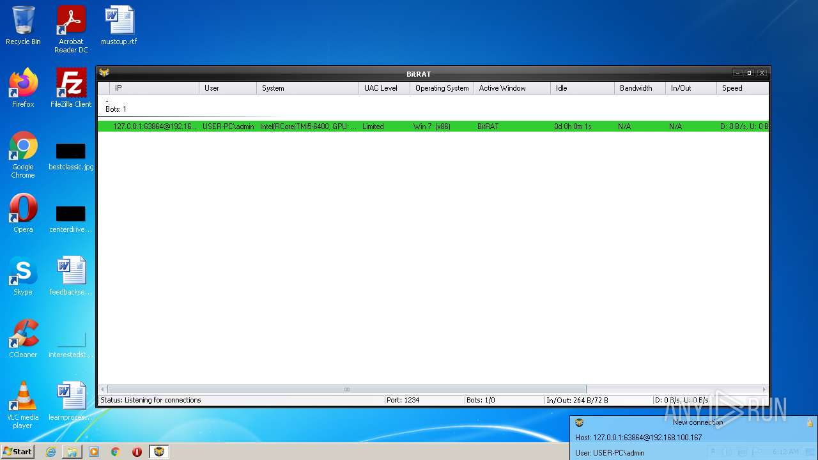Launch the Firefox desktop shortcut
Screen dimensions: 818x460
coord(23,88)
